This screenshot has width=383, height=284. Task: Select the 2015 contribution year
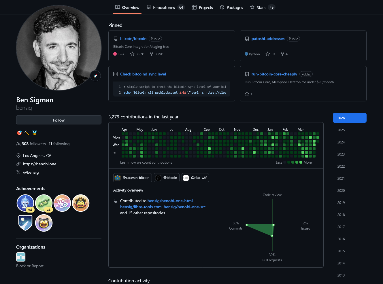350,251
